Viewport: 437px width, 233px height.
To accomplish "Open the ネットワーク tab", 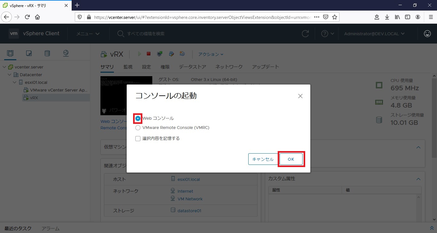I will coord(229,67).
